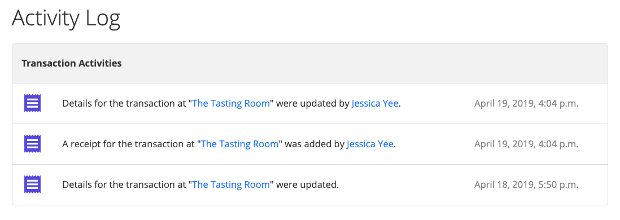Viewport: 620px width, 220px height.
Task: Open "The Tasting Room" link in receipt-added entry
Action: click(239, 144)
